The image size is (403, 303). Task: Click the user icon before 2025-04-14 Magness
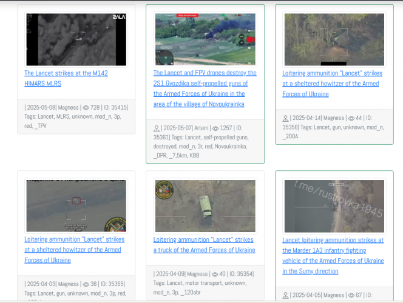(x=285, y=118)
